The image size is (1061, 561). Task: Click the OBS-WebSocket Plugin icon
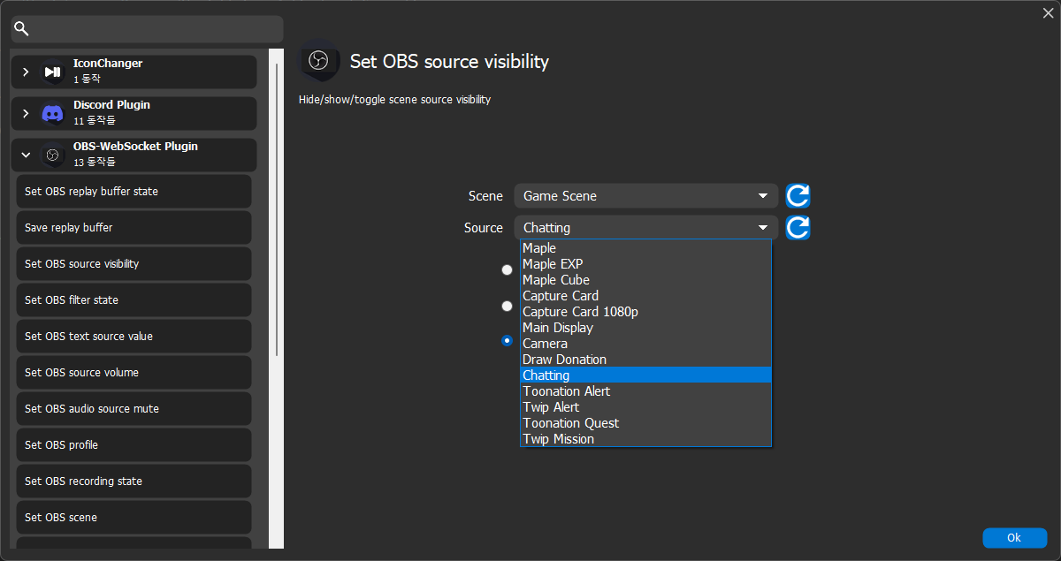tap(52, 154)
